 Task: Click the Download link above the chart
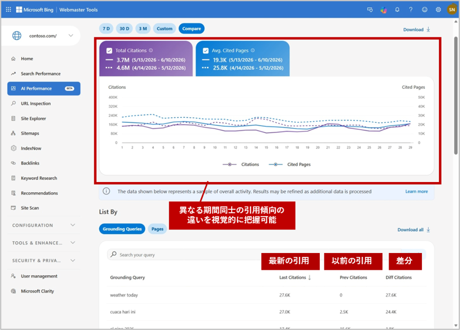416,30
